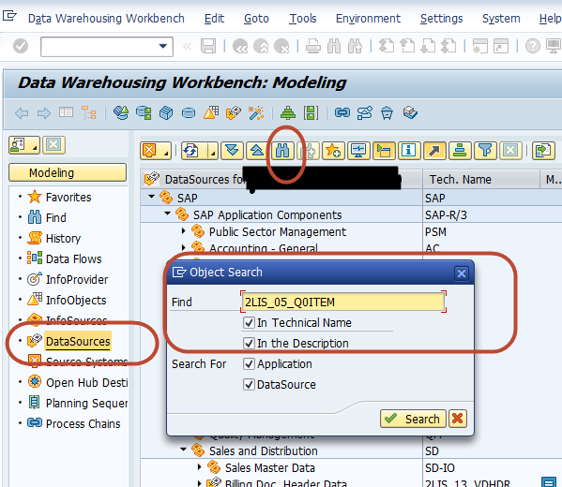Open the Goto menu
Screen dimensions: 562x487
pos(256,19)
